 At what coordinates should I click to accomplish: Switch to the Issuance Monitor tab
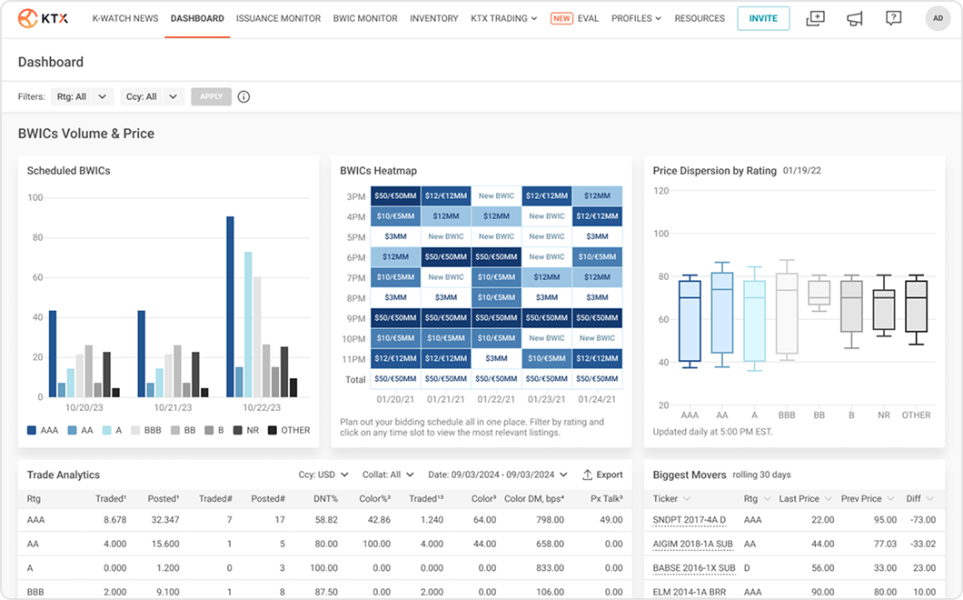coord(278,18)
